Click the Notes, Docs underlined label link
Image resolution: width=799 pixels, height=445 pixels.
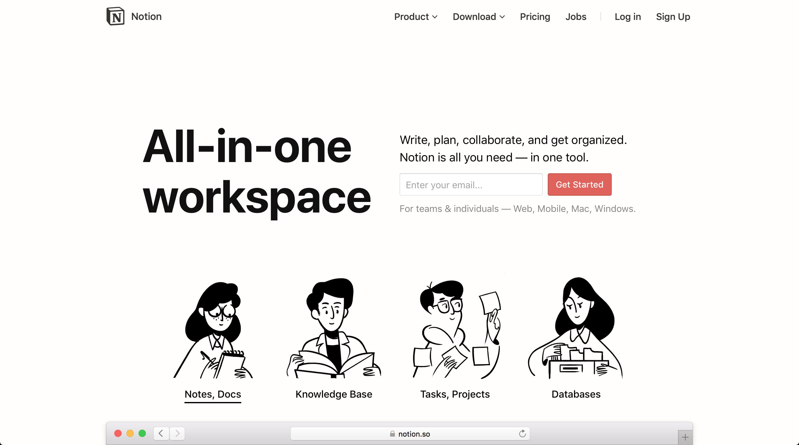coord(212,394)
